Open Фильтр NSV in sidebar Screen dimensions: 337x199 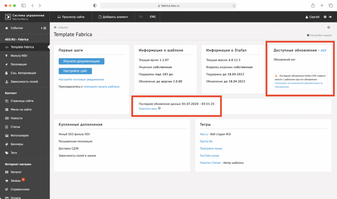[x=19, y=56]
